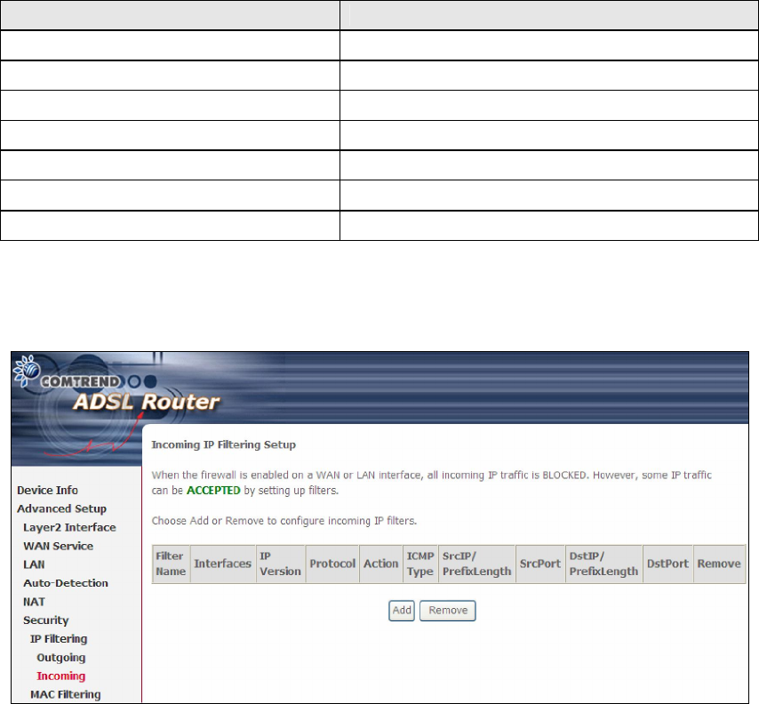Click the Add button
The image size is (759, 704).
point(402,610)
